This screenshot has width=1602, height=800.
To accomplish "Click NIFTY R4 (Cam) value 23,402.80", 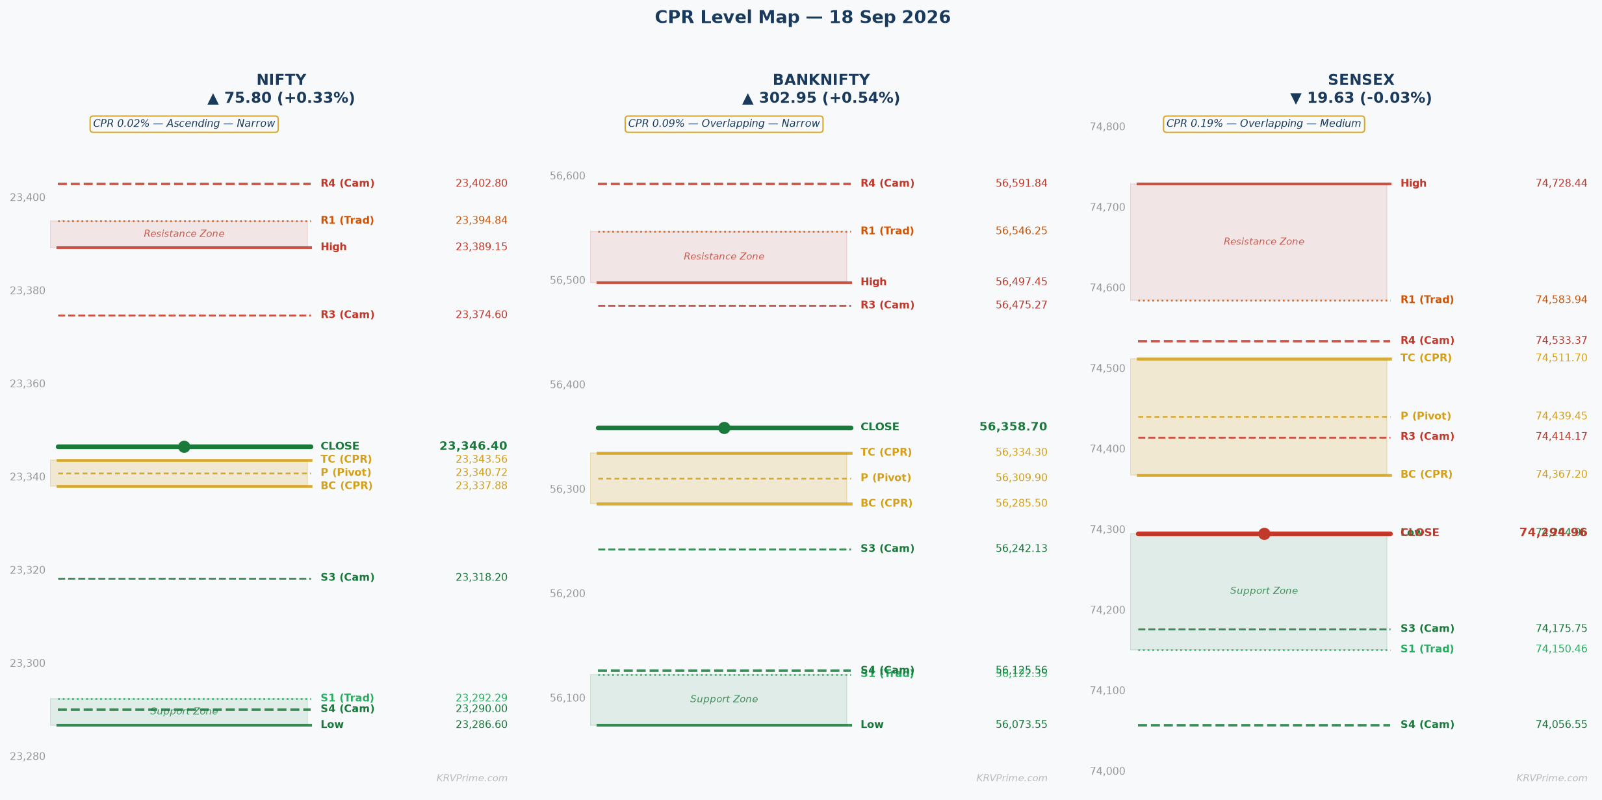I will [482, 184].
